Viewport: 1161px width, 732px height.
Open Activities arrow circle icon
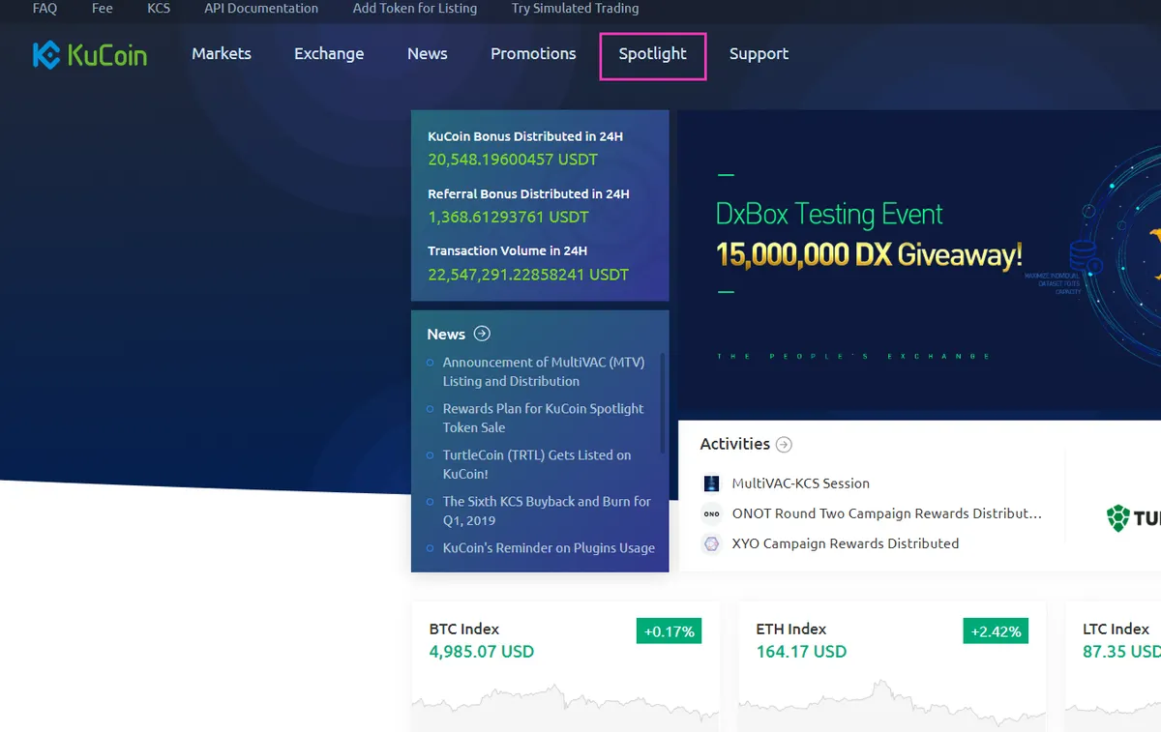pos(784,445)
